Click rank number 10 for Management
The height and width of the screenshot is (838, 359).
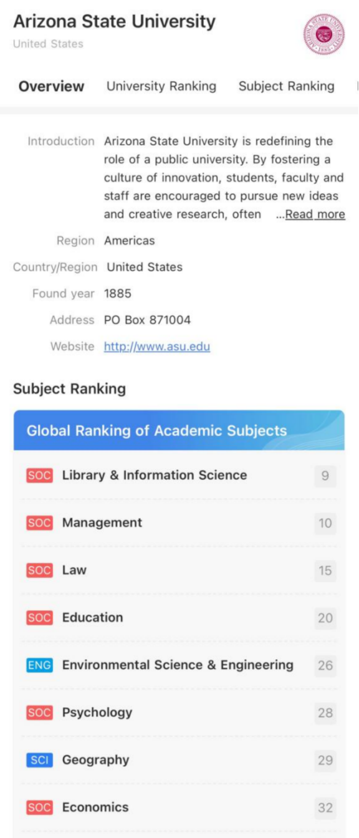(325, 523)
